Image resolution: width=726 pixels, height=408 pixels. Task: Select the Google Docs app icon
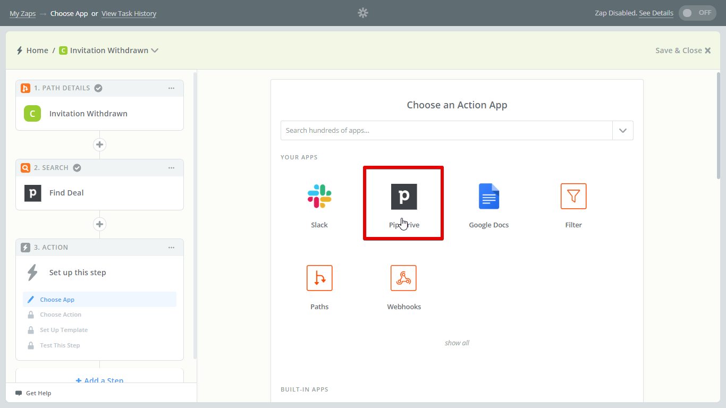click(x=489, y=196)
